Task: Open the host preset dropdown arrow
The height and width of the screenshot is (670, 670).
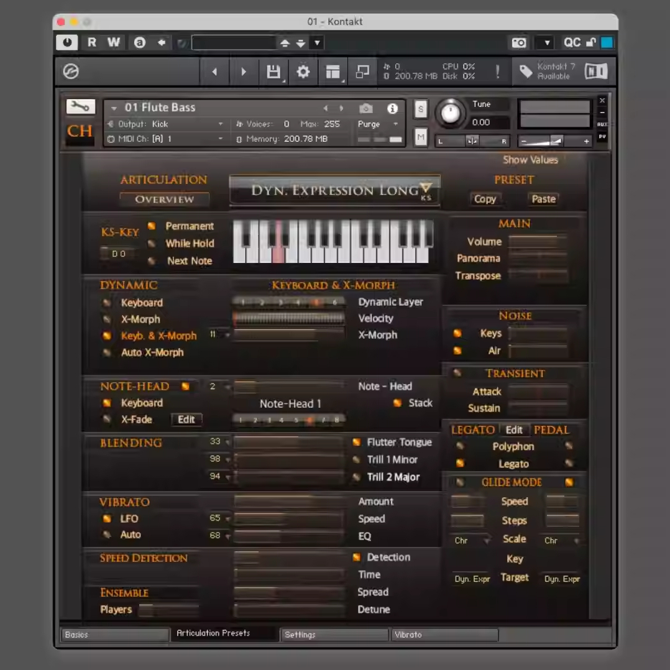Action: pyautogui.click(x=317, y=42)
